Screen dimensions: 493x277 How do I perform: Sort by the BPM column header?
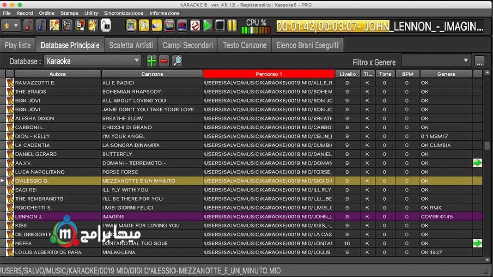408,74
